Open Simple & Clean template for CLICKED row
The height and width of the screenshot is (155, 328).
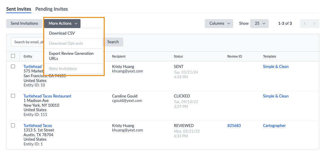click(276, 96)
